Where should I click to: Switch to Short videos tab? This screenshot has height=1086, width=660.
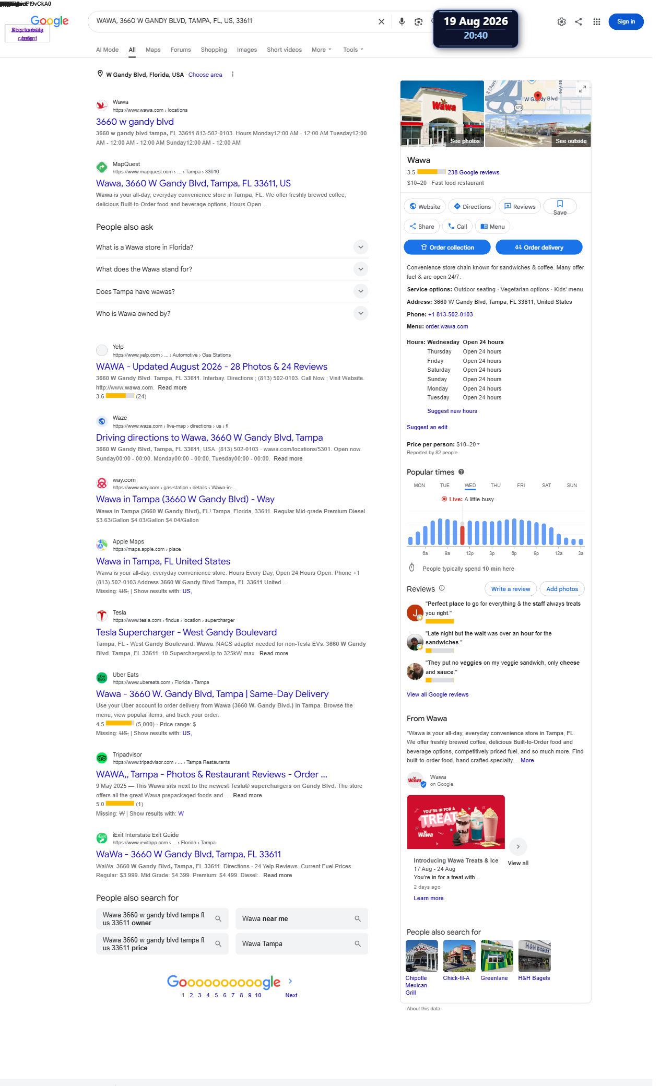click(x=284, y=50)
